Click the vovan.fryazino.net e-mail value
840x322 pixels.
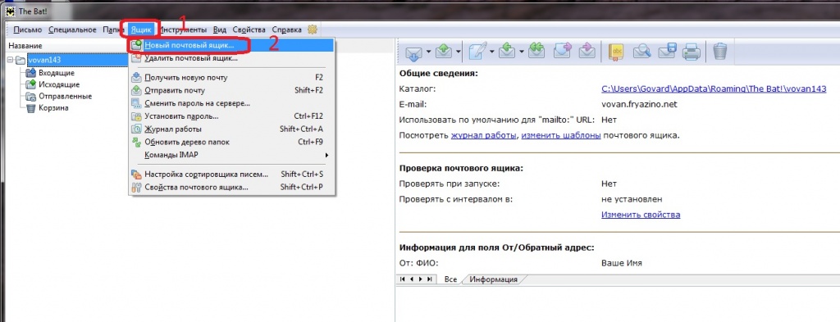click(x=640, y=104)
